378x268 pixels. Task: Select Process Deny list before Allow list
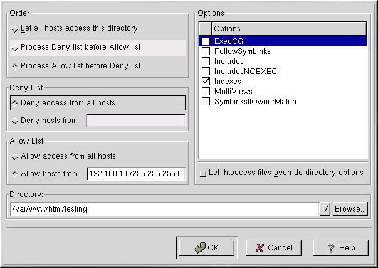[14, 48]
